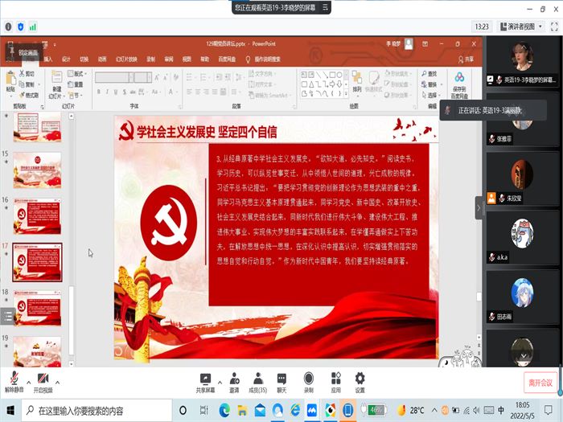Open the Replace (替换) dropdown

pos(432,84)
